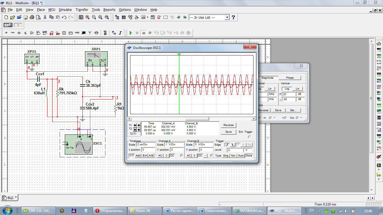Click the Zoom In magnifier icon
Image resolution: width=383 pixels, height=215 pixels.
87,17
